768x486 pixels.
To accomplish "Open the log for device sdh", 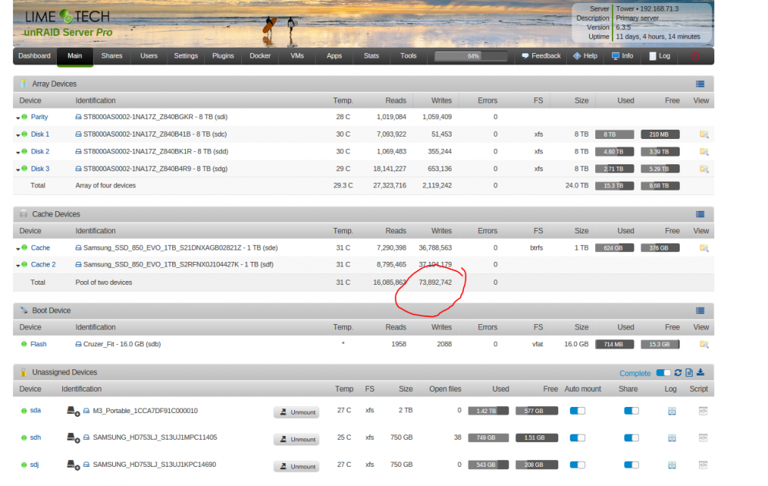I will coord(671,438).
